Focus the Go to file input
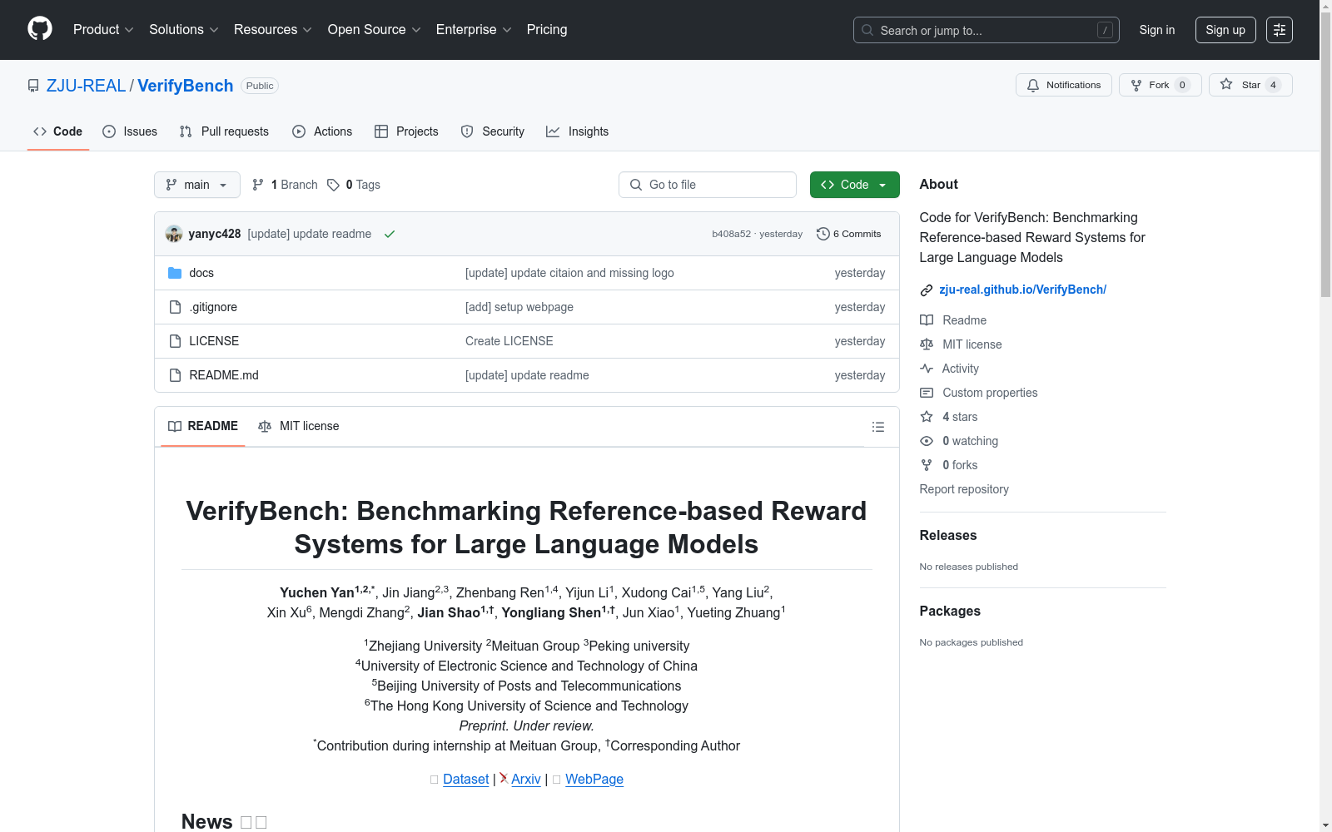 pos(708,185)
